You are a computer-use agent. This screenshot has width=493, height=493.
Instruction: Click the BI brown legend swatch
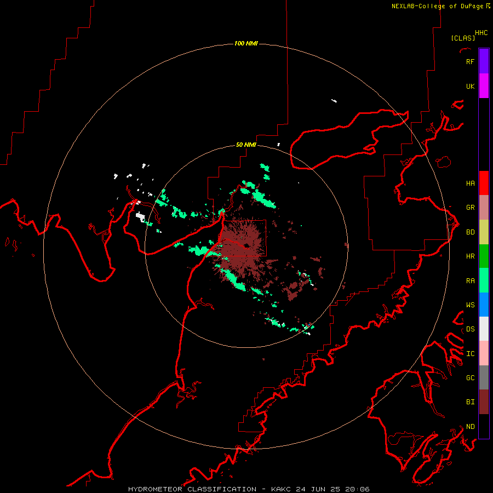point(484,402)
